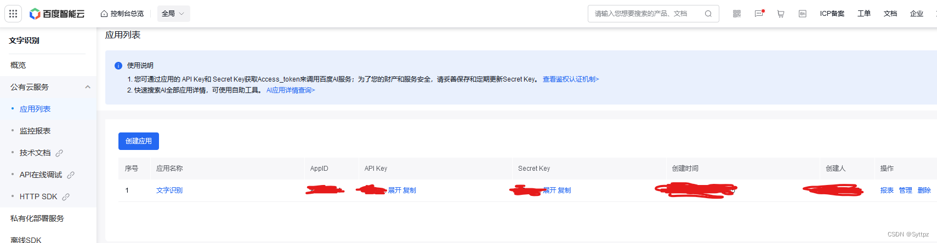Image resolution: width=937 pixels, height=243 pixels.
Task: Open the shopping cart icon
Action: point(781,14)
